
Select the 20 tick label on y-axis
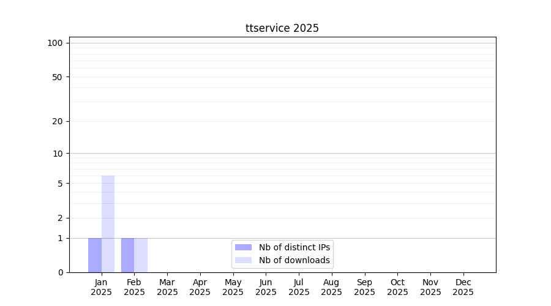point(58,121)
